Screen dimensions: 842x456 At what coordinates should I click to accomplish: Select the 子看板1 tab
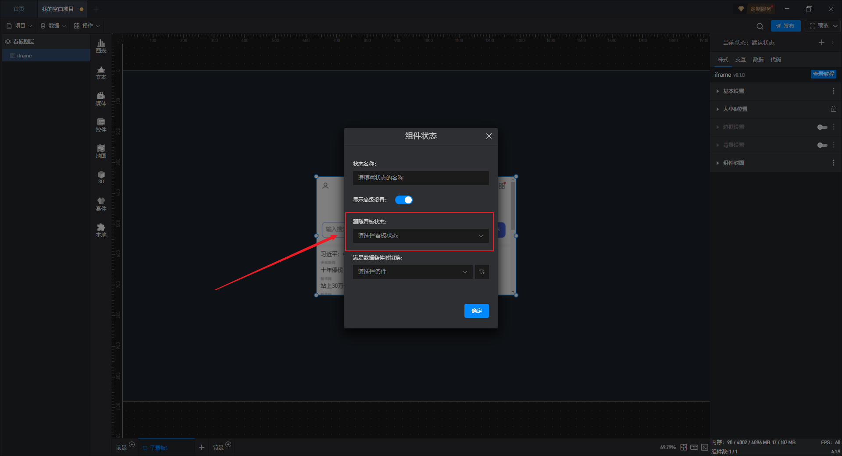tap(167, 448)
